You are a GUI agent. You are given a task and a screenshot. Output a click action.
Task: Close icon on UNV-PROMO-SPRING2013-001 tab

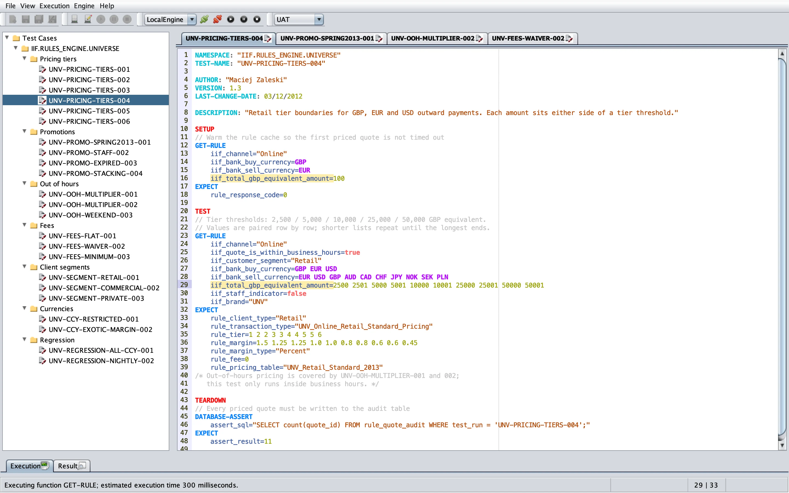pyautogui.click(x=379, y=38)
